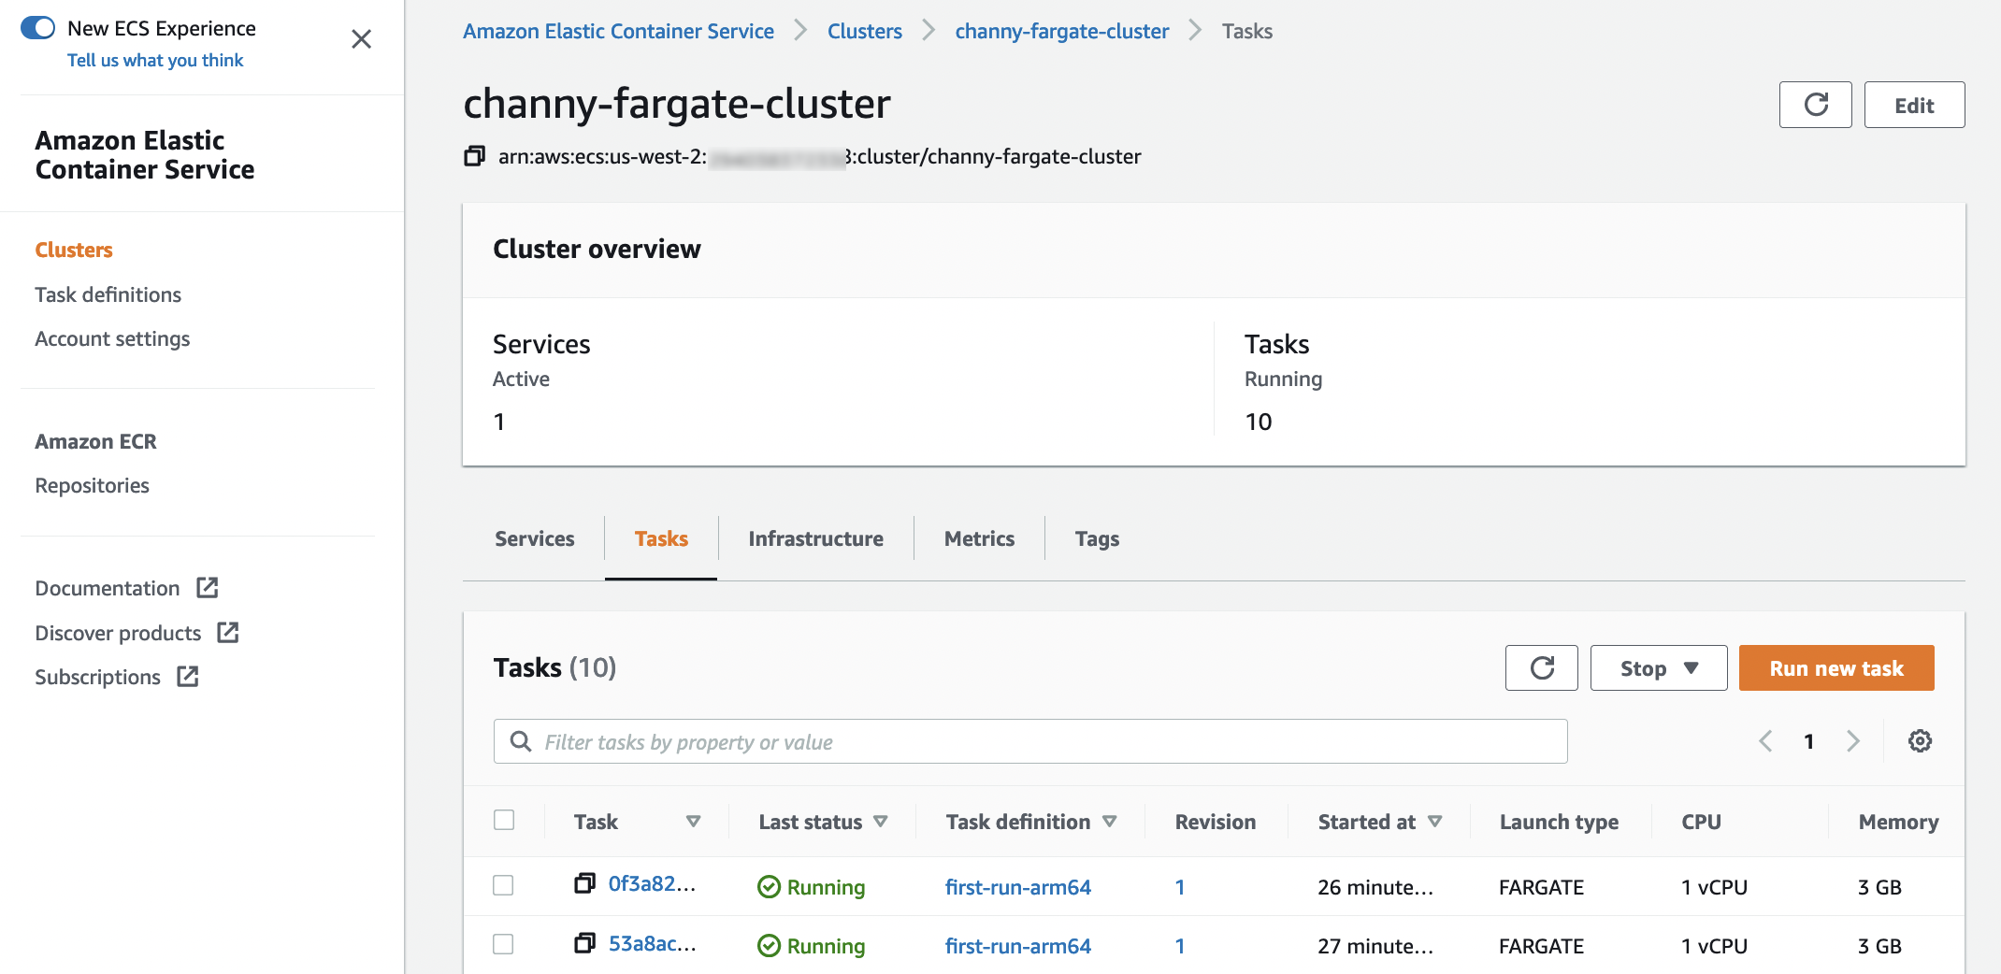The height and width of the screenshot is (974, 2001).
Task: Sort by Last status column arrow
Action: point(880,822)
